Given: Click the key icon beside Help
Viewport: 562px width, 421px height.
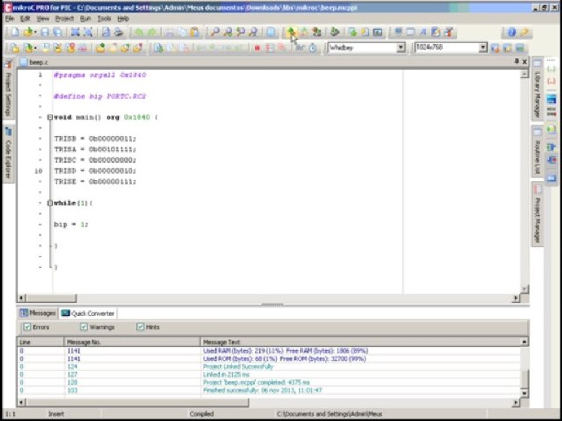Looking at the screenshot, I should [x=525, y=32].
